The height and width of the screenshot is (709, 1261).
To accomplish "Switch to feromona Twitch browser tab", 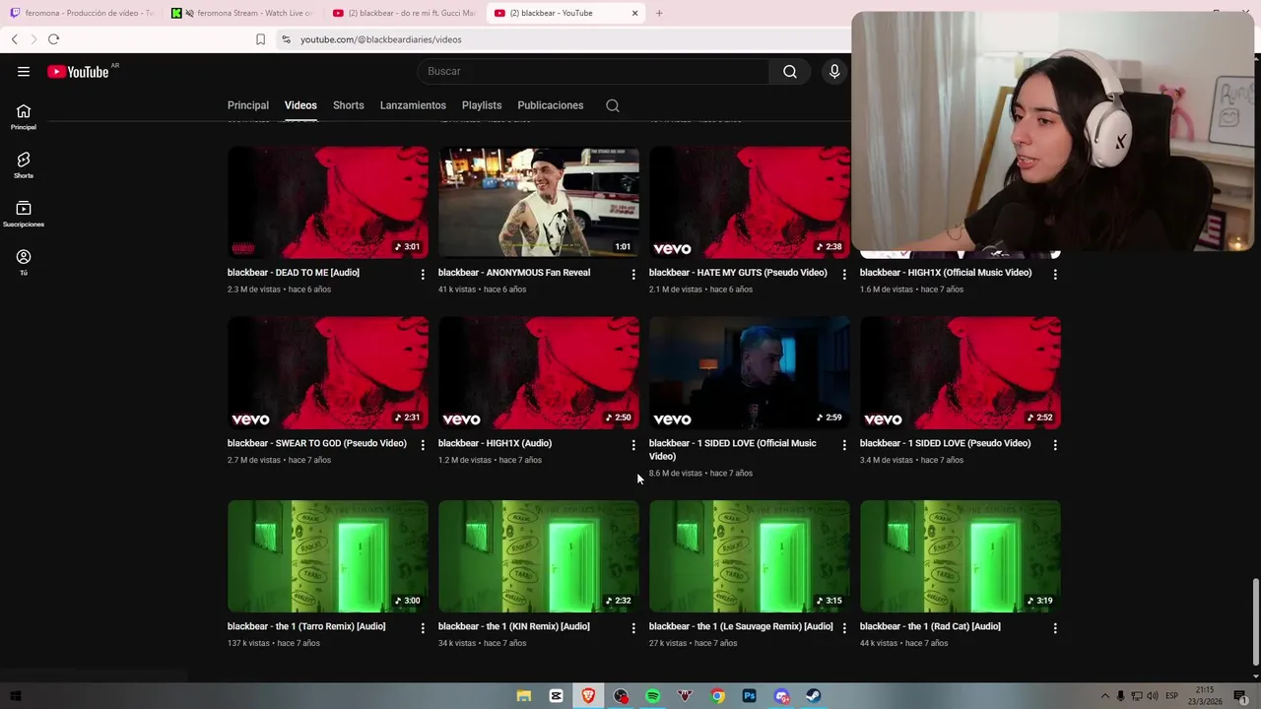I will [82, 13].
